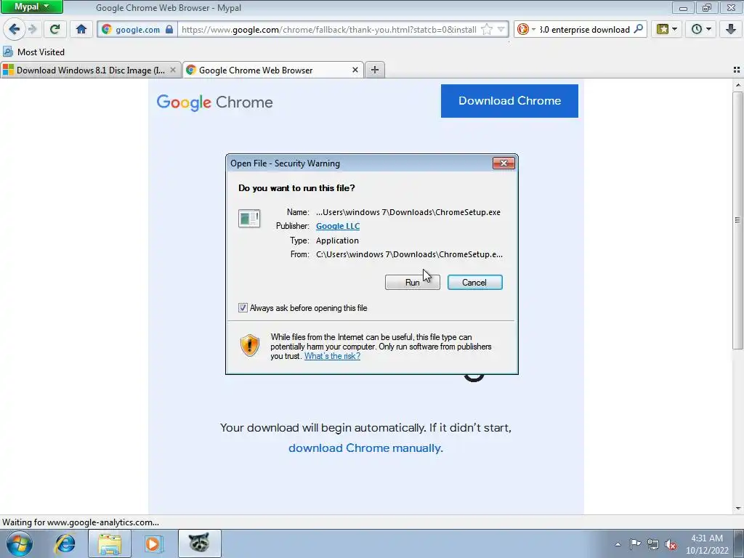Open the Mypal application menu
744x558 pixels.
point(31,7)
